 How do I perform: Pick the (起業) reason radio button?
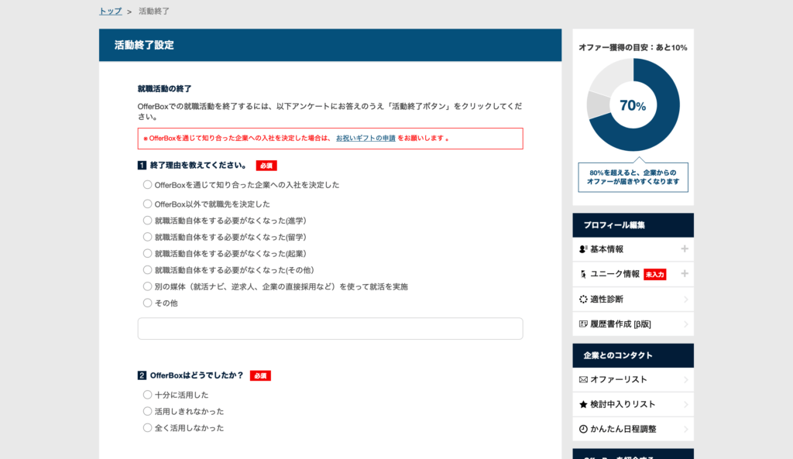point(147,253)
